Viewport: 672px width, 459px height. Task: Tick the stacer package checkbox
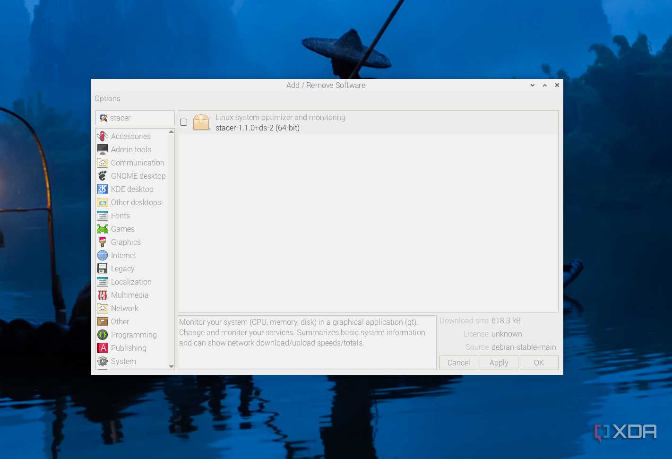pos(184,122)
